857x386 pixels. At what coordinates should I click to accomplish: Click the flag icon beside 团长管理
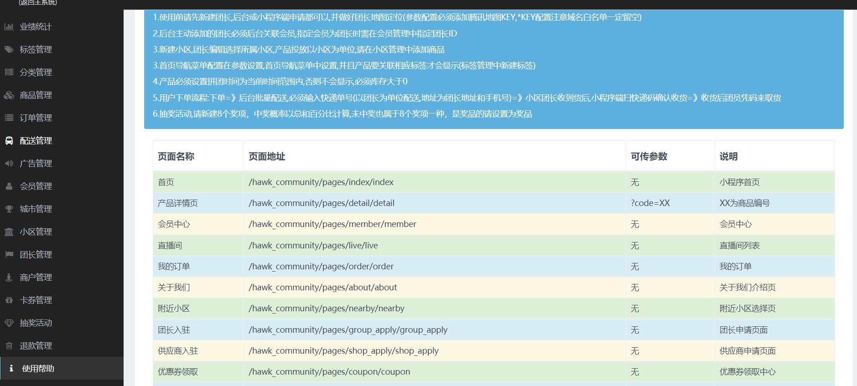[9, 255]
